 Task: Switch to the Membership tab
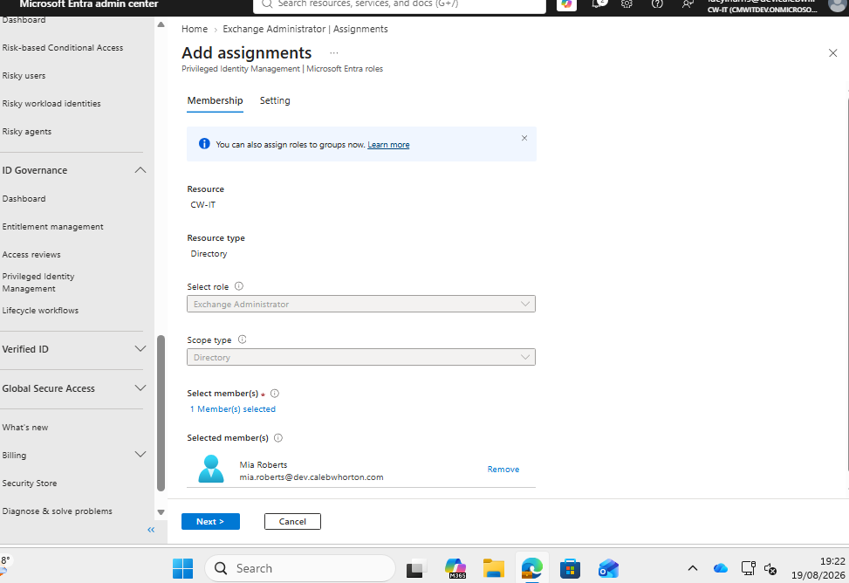(x=215, y=100)
